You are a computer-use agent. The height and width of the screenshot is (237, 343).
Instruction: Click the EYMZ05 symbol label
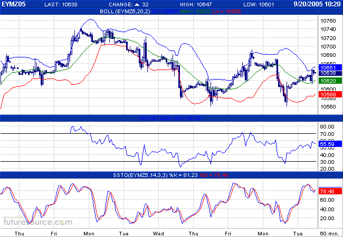(x=14, y=4)
